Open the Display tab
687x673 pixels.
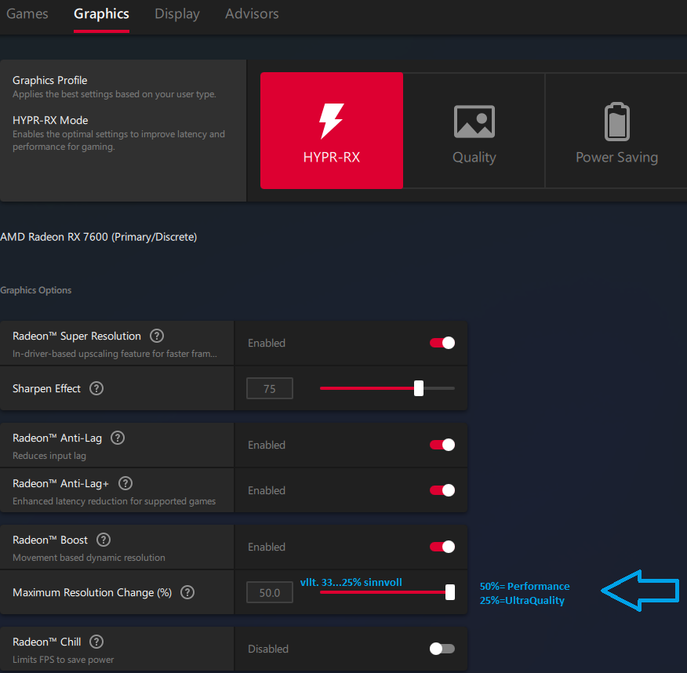(x=177, y=13)
